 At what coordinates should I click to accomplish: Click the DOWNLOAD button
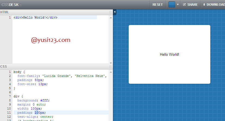point(214,5)
